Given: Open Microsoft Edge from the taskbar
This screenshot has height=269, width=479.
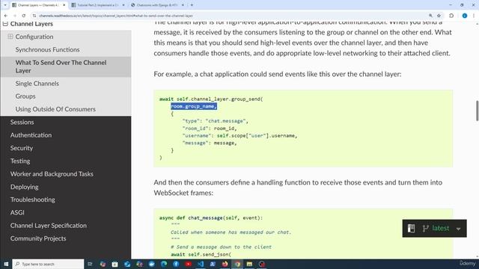Looking at the screenshot, I should point(164,264).
